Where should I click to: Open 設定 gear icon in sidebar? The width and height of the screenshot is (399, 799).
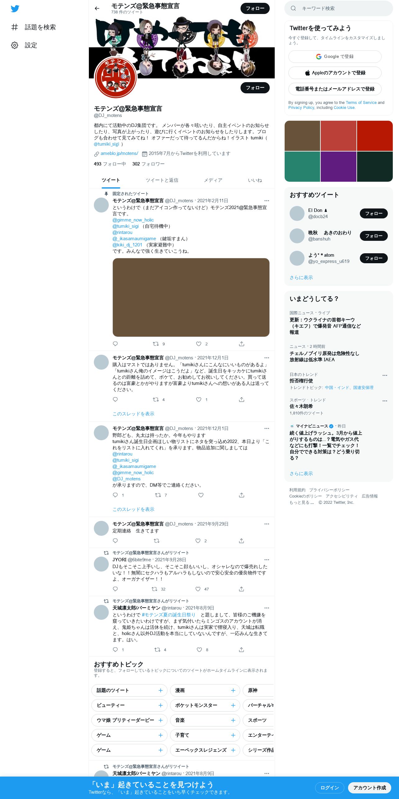pos(15,45)
